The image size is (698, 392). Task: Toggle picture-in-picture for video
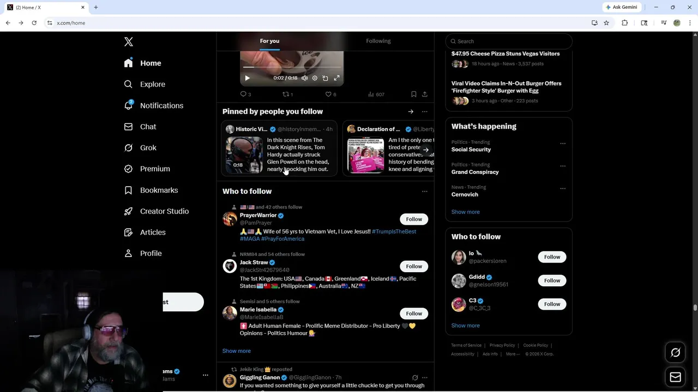pos(326,78)
